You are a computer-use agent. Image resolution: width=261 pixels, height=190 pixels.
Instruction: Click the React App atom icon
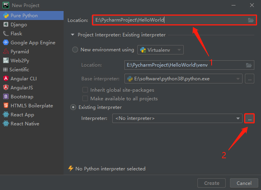[x=6, y=114]
